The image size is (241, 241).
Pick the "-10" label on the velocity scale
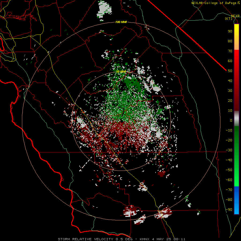(229, 130)
